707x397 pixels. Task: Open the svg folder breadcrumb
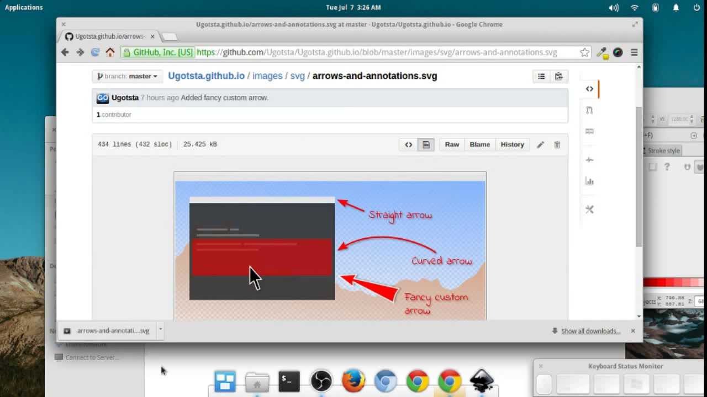298,76
